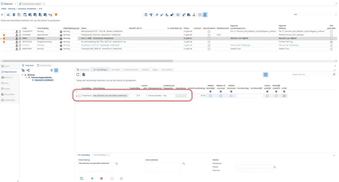The image size is (339, 182).
Task: Toggle Actief checkbox for Onderhoud row
Action: point(284,96)
